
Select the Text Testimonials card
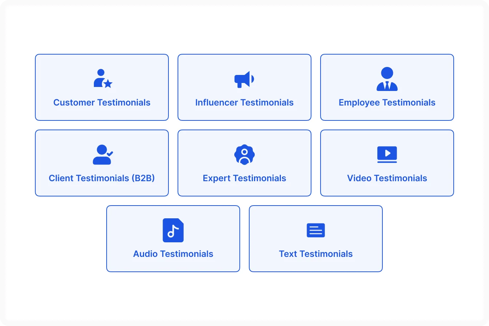315,239
